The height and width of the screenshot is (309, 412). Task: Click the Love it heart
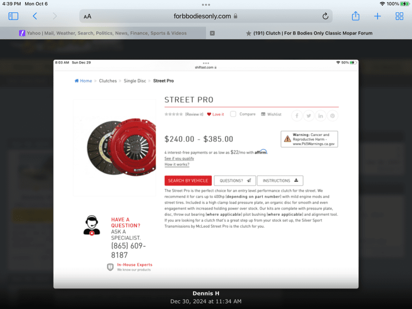click(215, 114)
